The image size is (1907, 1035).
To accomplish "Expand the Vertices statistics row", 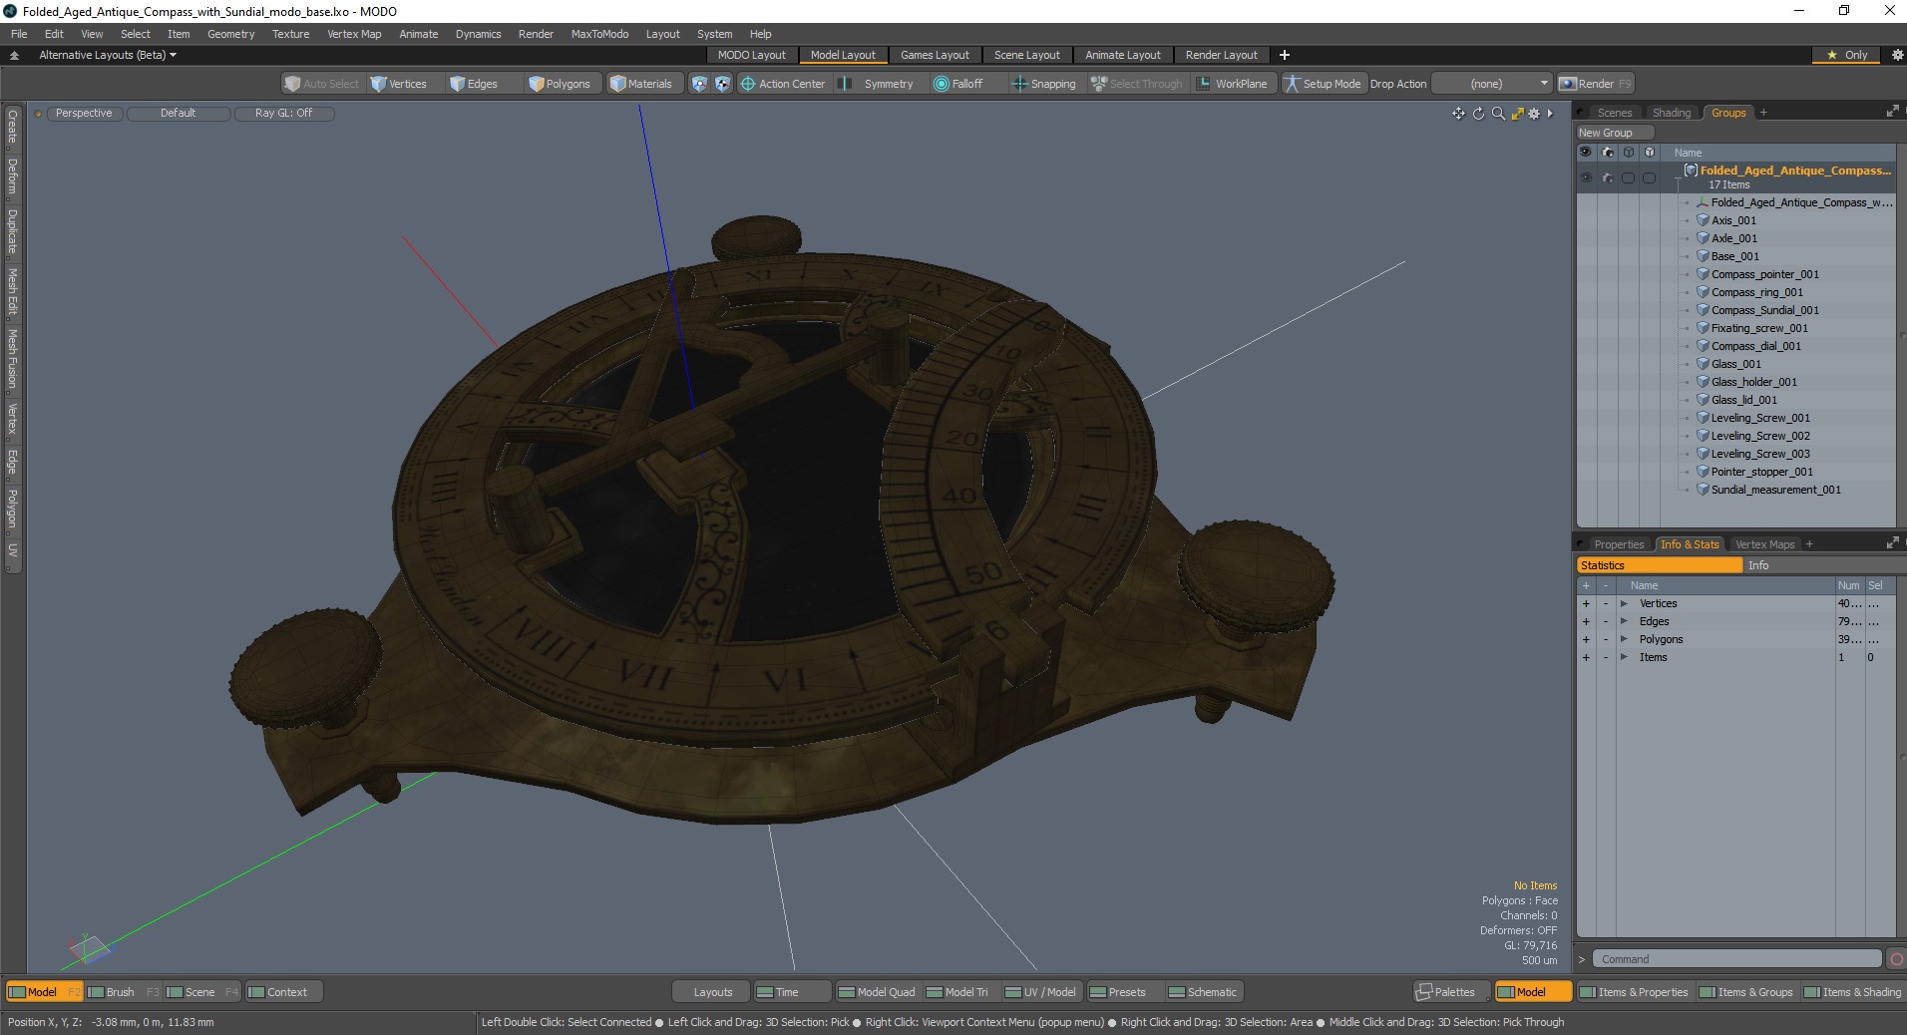I will tap(1624, 603).
